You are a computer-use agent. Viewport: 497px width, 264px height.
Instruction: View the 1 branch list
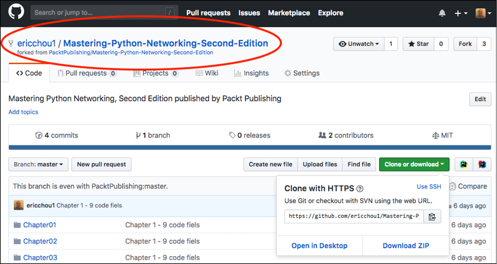point(153,136)
